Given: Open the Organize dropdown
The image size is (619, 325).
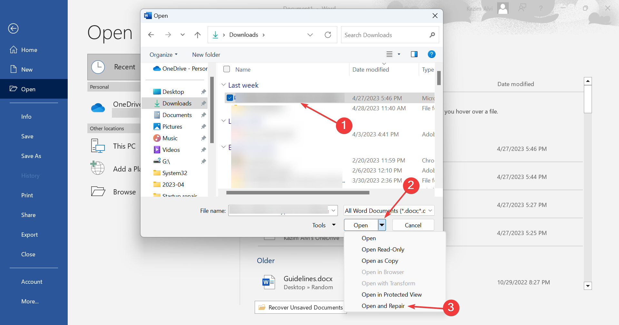Looking at the screenshot, I should 163,54.
